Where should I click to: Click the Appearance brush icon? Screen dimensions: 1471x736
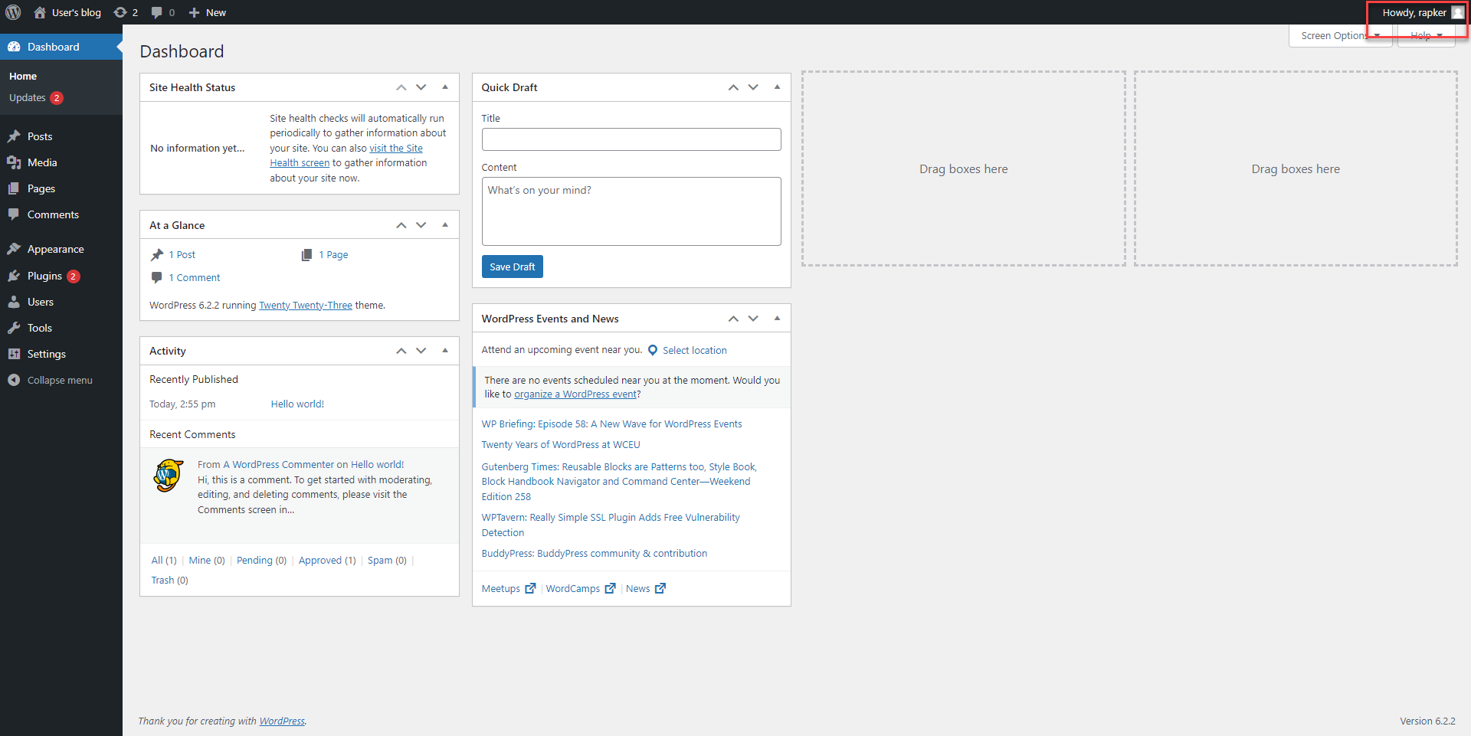[x=14, y=249]
